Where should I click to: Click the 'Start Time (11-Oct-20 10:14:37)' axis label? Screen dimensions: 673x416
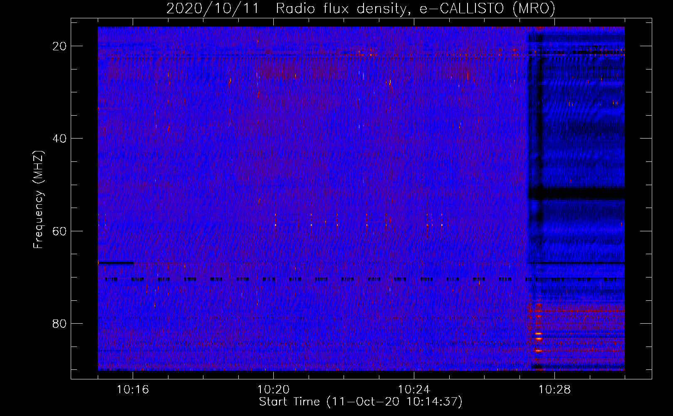click(361, 402)
